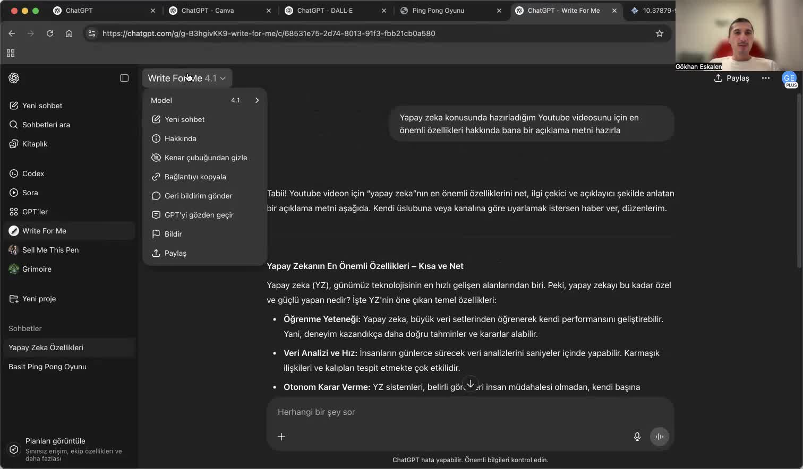
Task: Click the scroll-to-bottom arrow button
Action: click(470, 384)
